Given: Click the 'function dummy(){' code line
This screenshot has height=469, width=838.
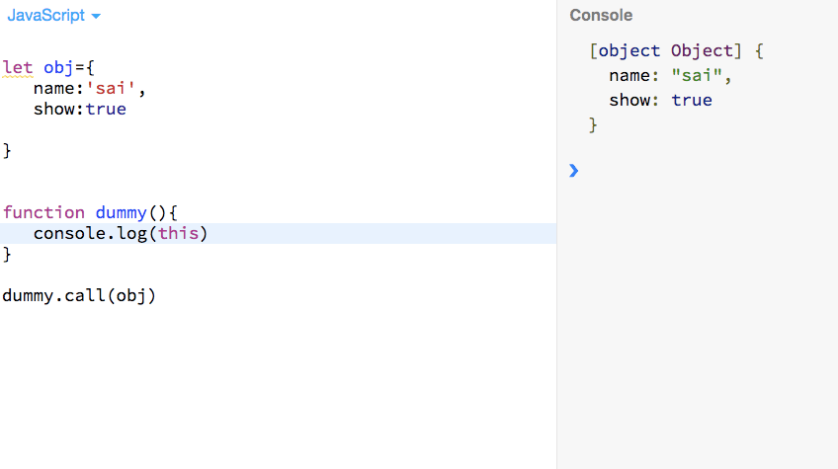Looking at the screenshot, I should 90,212.
